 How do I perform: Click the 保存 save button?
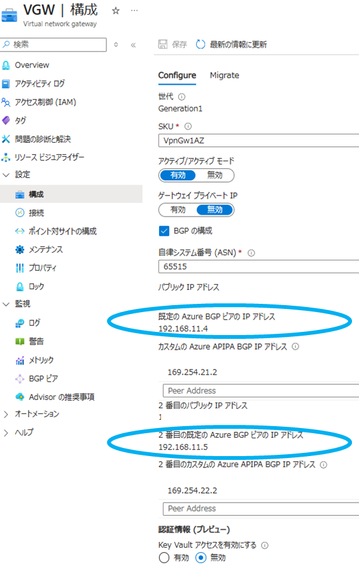(173, 45)
